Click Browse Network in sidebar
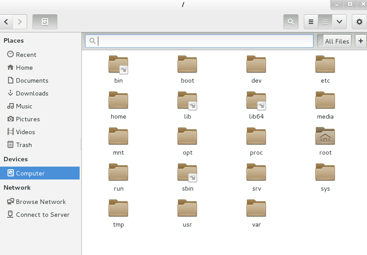 pyautogui.click(x=40, y=202)
